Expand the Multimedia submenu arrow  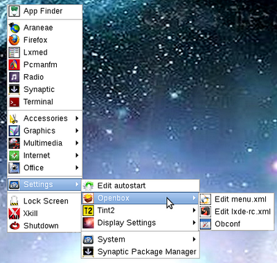77,143
